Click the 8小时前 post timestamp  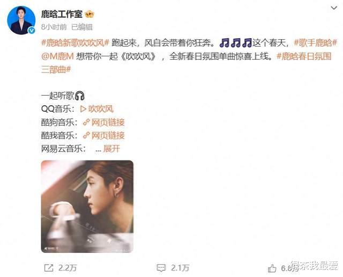click(54, 27)
